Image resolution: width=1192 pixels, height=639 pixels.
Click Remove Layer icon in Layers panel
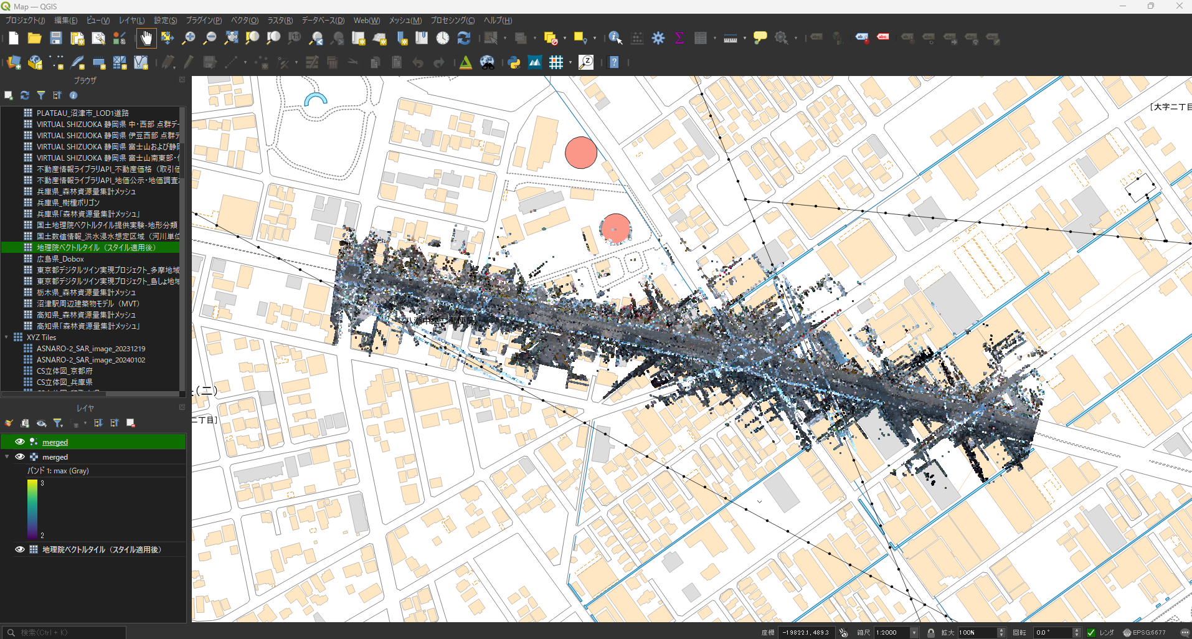click(131, 424)
